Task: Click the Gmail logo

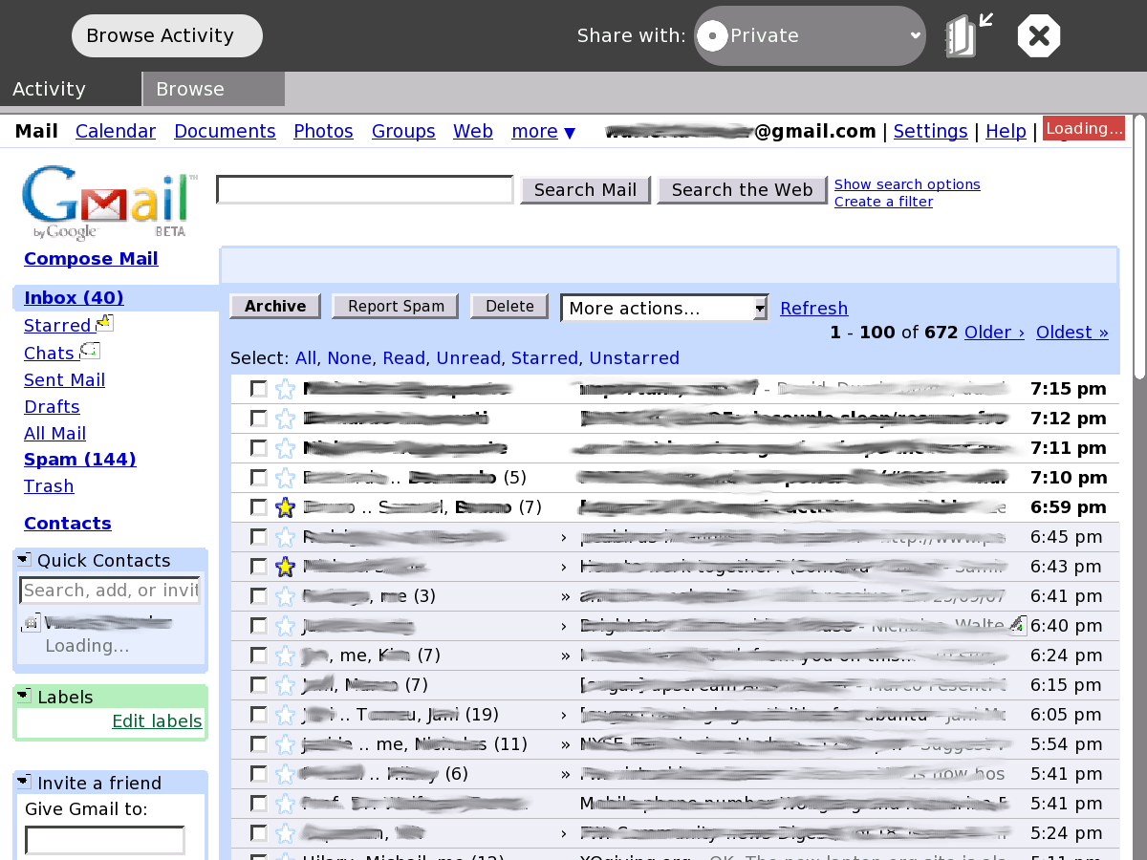Action: click(x=108, y=203)
